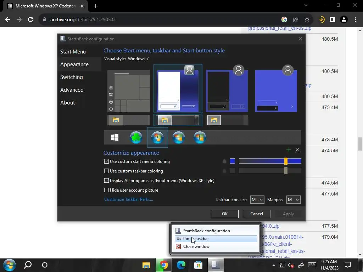
Task: Add a custom start button image with plus icon
Action: (289, 150)
